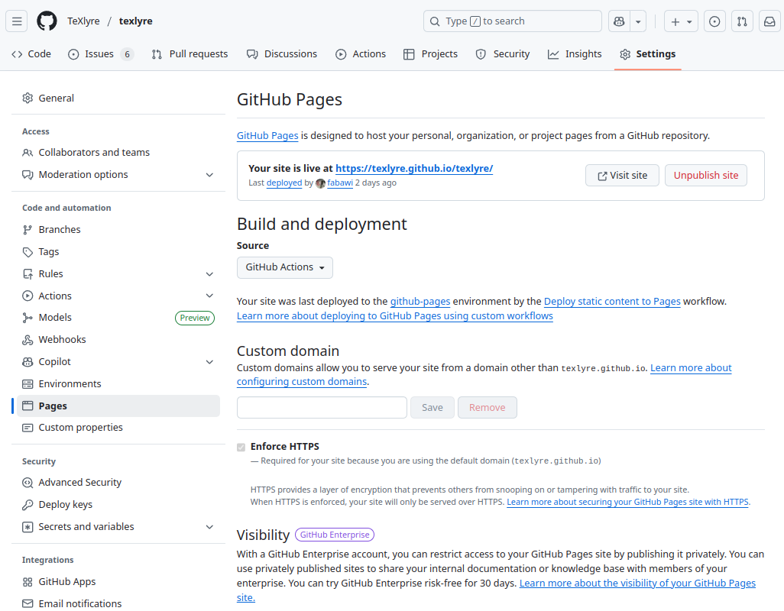Open the texlyre.github.io site link
Viewport: 784px width, 611px height.
(x=413, y=168)
